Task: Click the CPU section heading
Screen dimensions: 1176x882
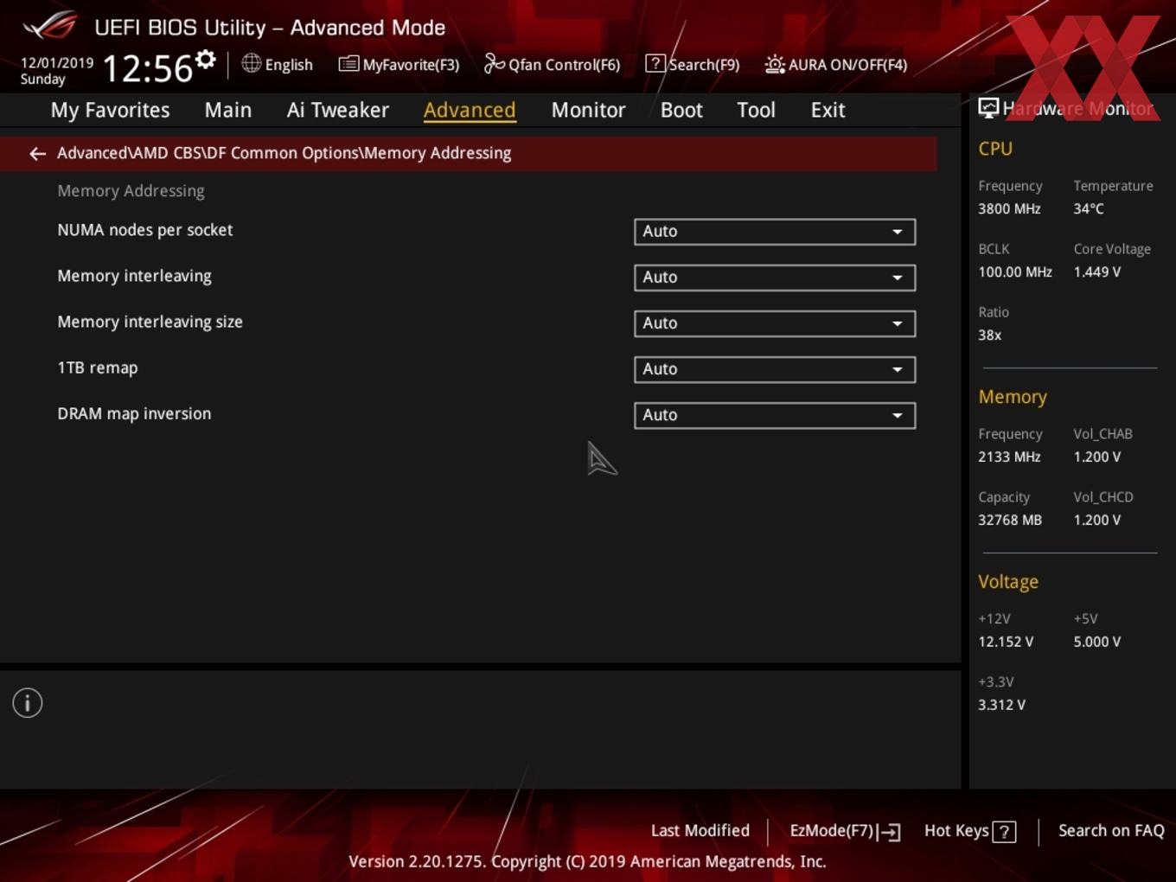Action: 995,149
